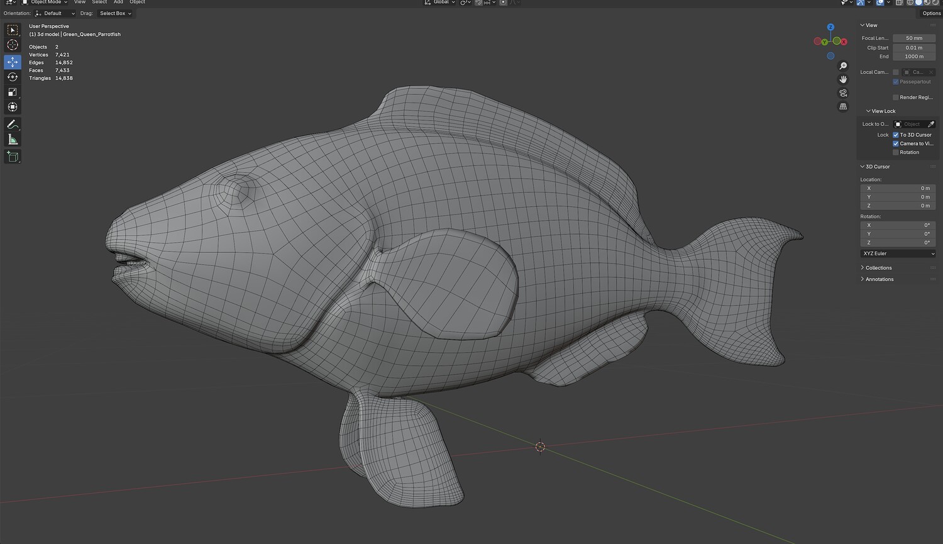The height and width of the screenshot is (544, 943).
Task: Open the Object Mode dropdown
Action: [45, 3]
